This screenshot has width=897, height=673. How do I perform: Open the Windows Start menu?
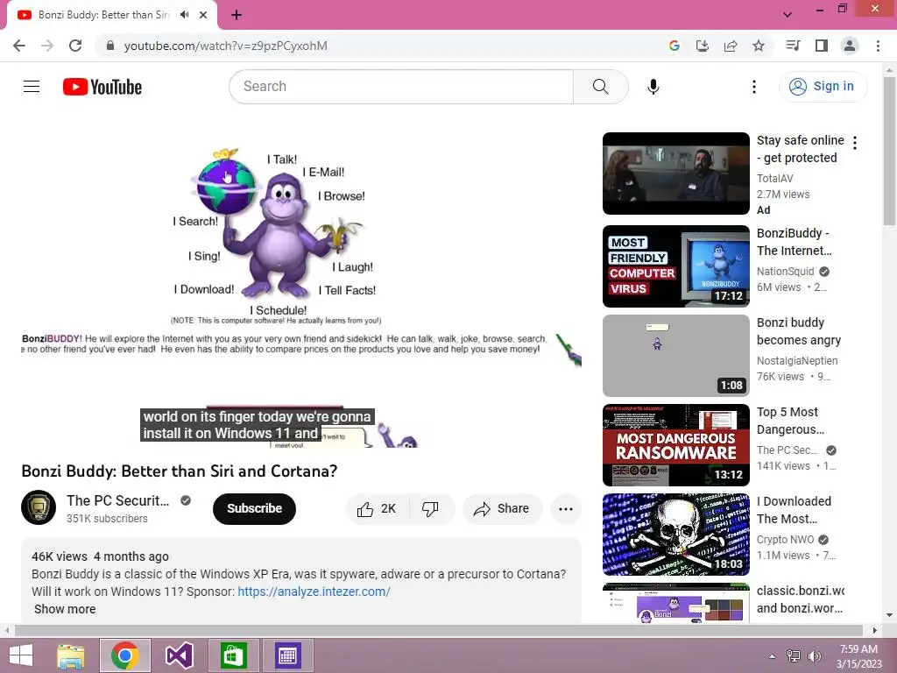coord(21,655)
